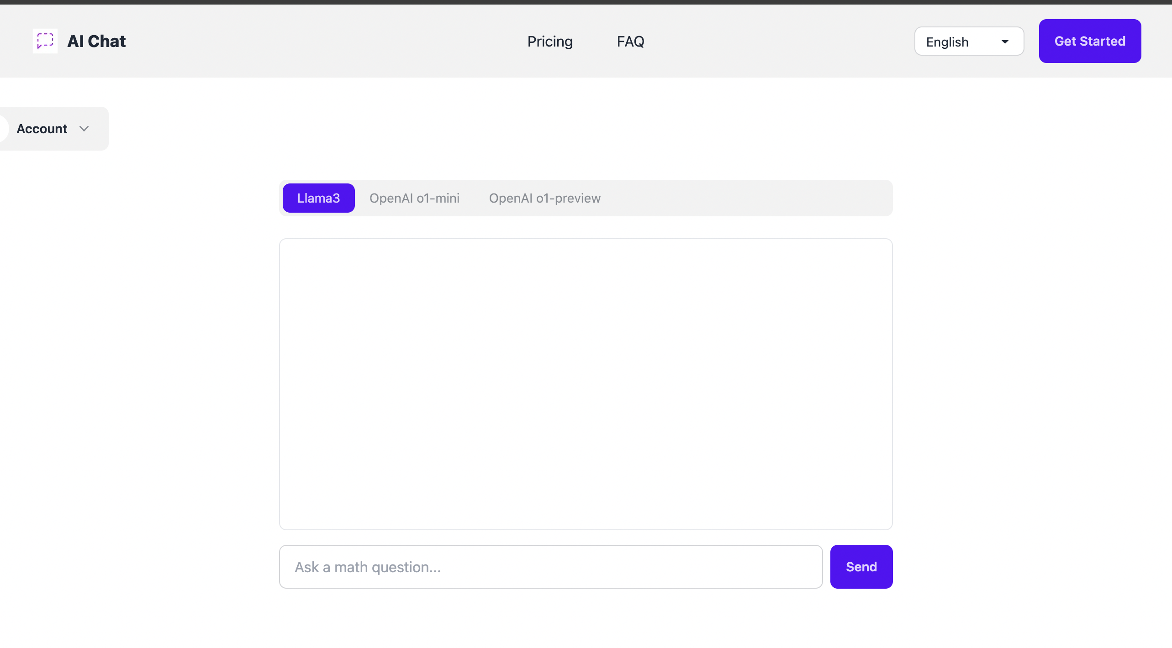Select the Llama3 model tab

pyautogui.click(x=318, y=198)
